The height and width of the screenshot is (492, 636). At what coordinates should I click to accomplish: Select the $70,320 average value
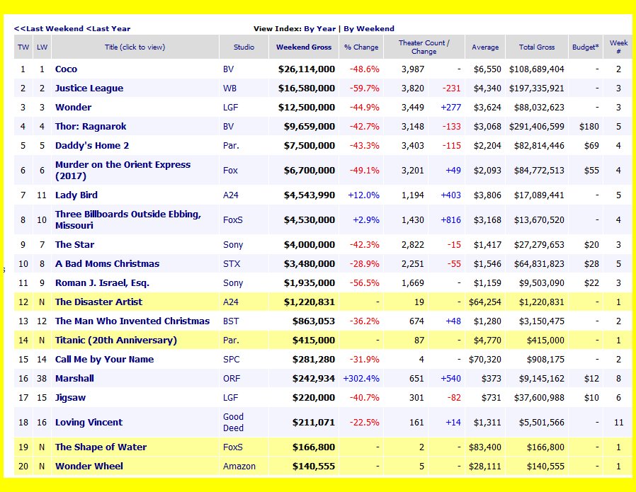(485, 360)
